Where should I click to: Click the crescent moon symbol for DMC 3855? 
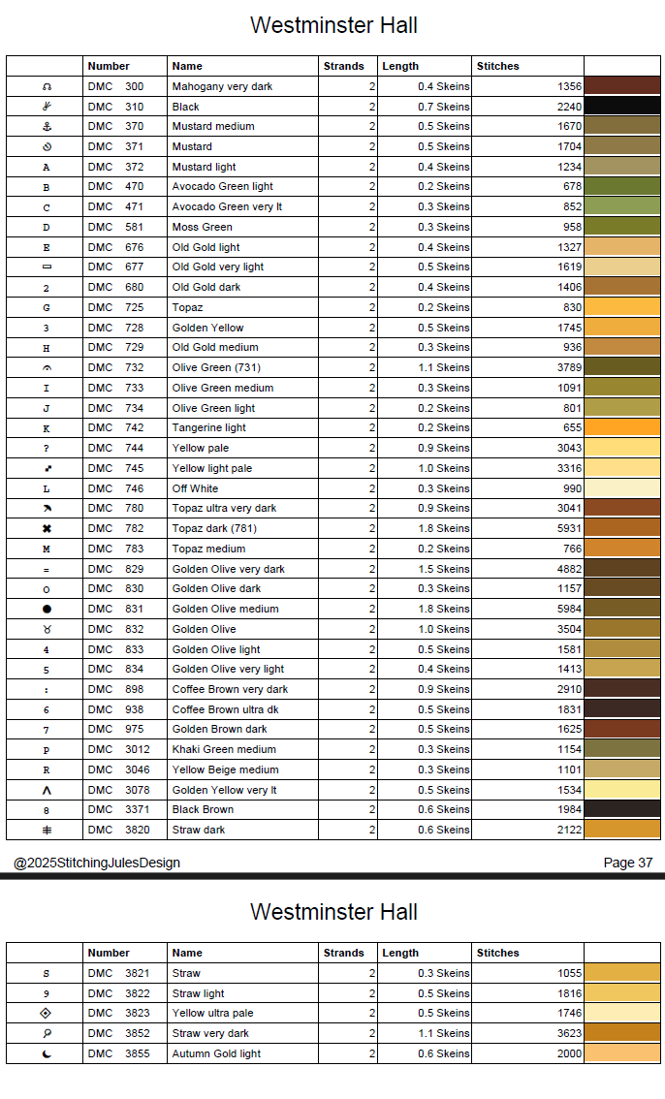tap(47, 1053)
